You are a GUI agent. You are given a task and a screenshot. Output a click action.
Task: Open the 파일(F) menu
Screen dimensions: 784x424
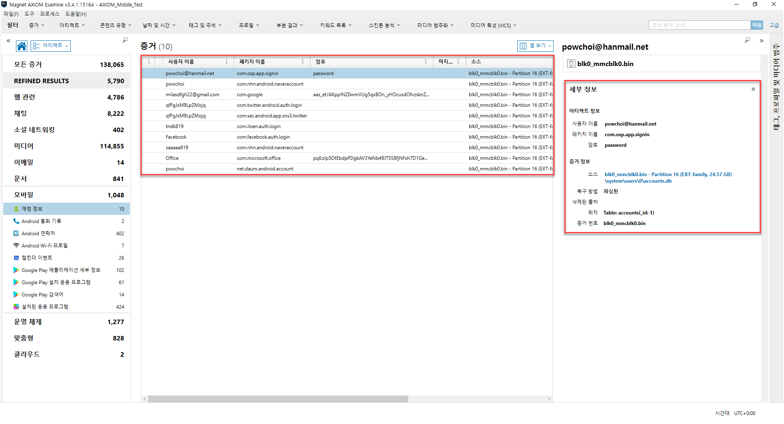click(11, 14)
